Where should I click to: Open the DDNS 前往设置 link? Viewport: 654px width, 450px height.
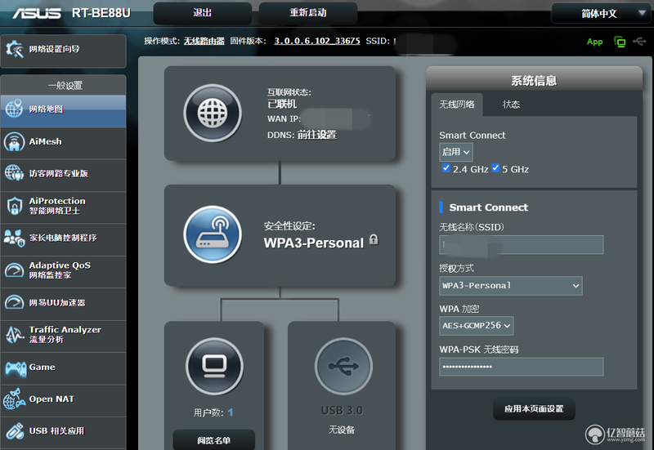pyautogui.click(x=317, y=135)
